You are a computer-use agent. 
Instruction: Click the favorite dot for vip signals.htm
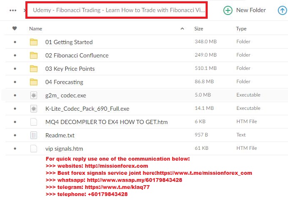click(x=15, y=149)
